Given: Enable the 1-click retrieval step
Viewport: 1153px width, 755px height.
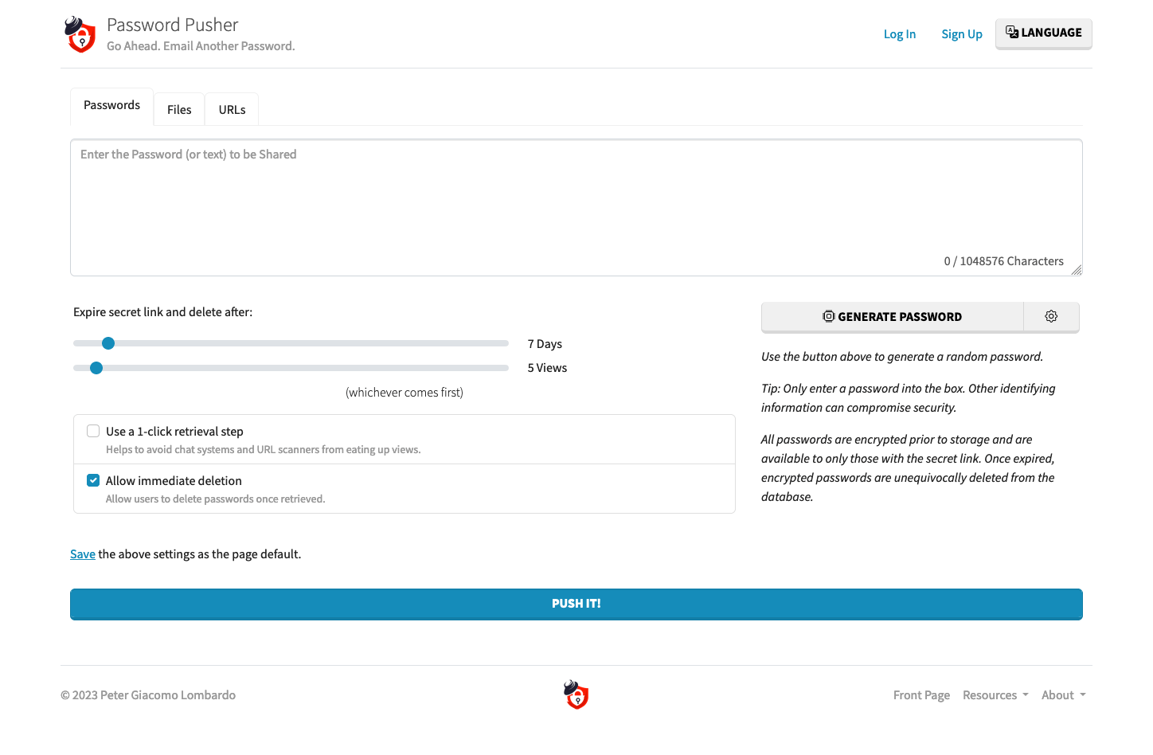Looking at the screenshot, I should pos(93,430).
